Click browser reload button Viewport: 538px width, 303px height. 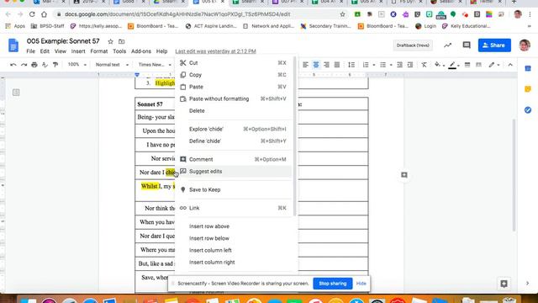[x=32, y=14]
